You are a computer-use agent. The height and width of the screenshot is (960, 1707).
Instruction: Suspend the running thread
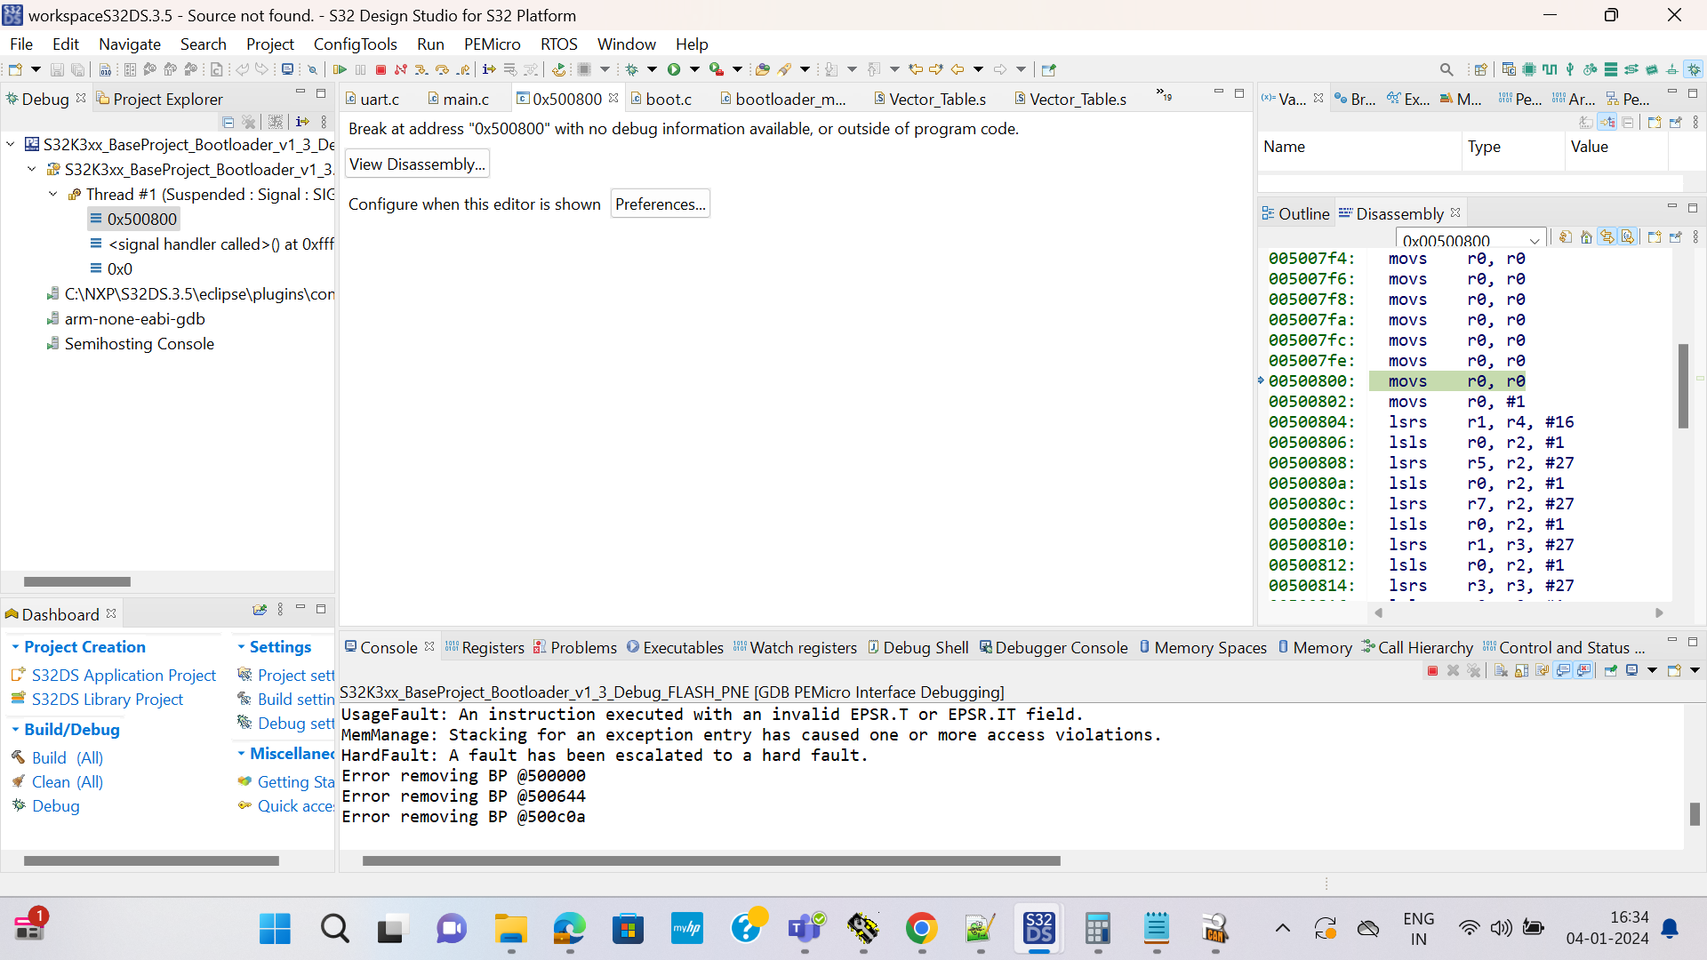(x=360, y=69)
